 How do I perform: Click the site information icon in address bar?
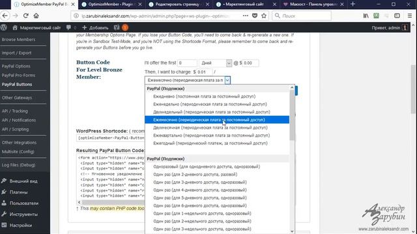[x=76, y=16]
